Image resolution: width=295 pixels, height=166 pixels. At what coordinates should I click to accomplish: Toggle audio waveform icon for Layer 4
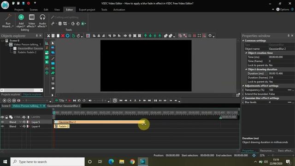(x=24, y=126)
